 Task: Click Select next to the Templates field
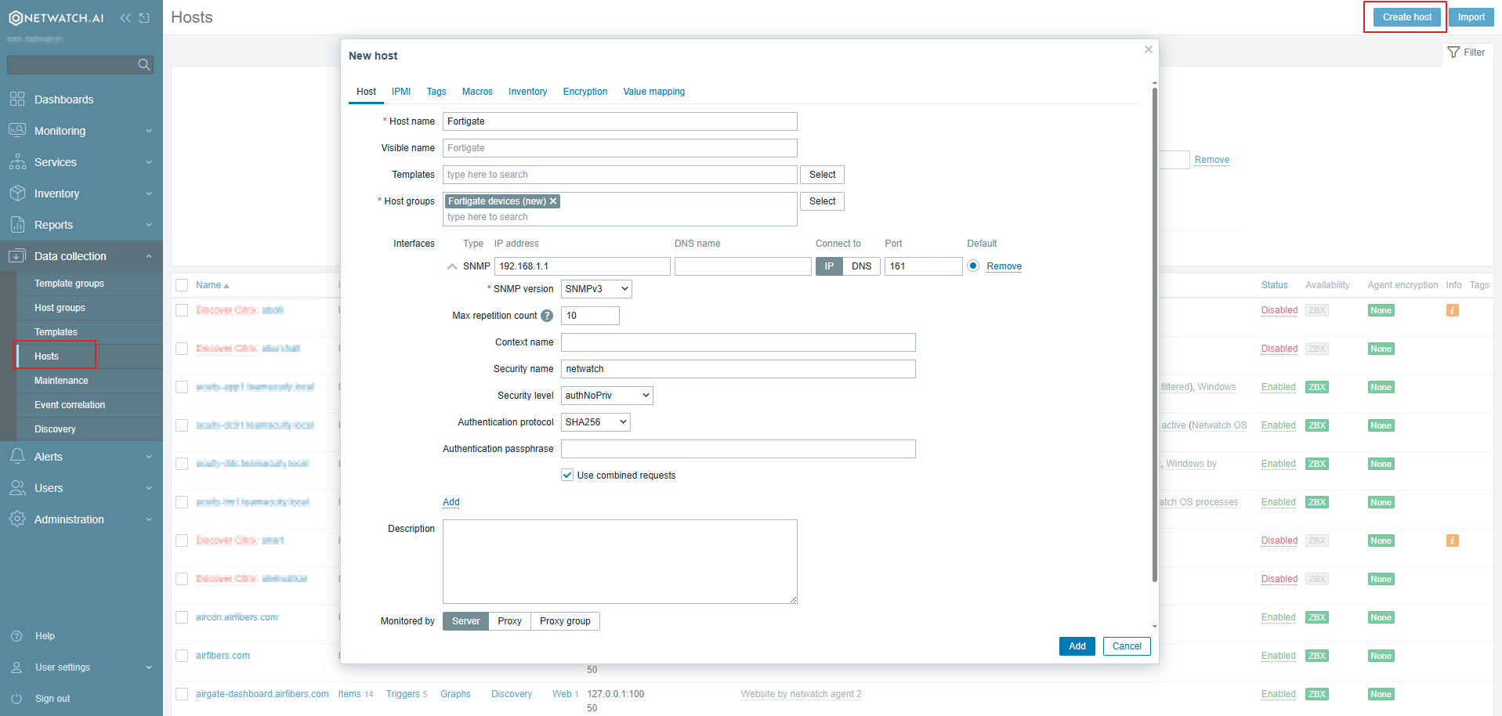pos(822,174)
